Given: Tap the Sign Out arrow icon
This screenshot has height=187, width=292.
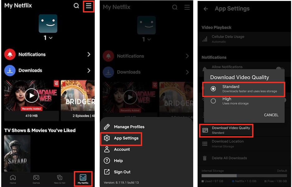Looking at the screenshot, I should [107, 172].
